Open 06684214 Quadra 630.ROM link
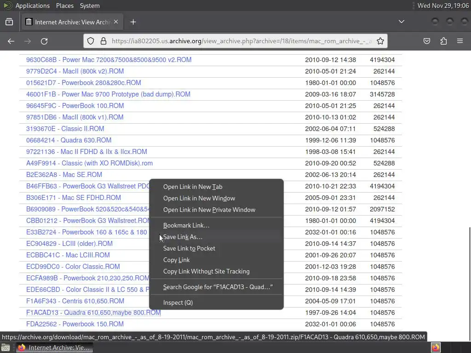 pos(69,140)
